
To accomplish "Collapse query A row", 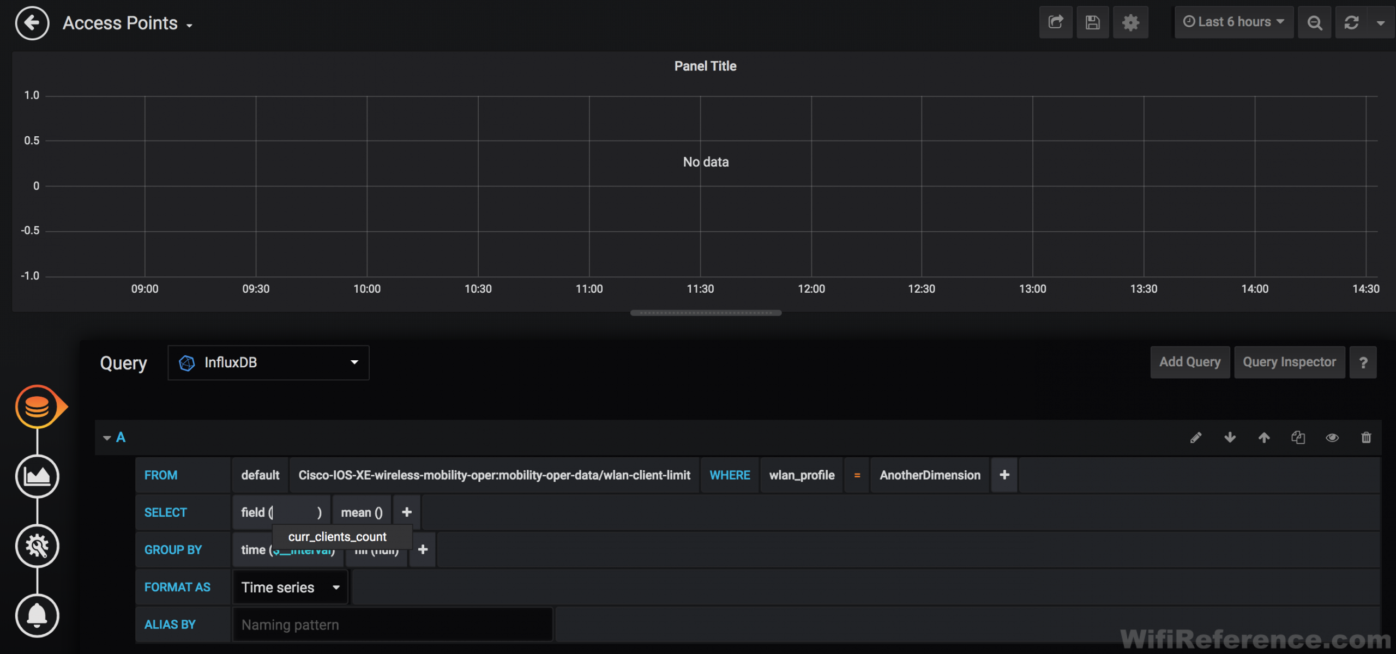I will (x=107, y=438).
